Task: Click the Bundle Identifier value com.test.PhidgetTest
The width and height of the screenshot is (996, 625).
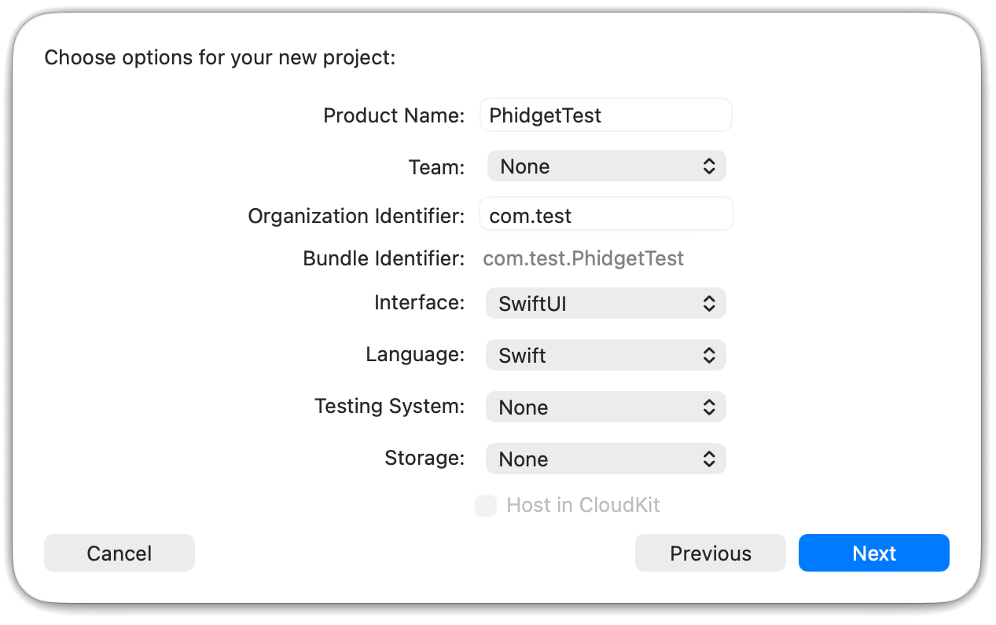Action: [x=583, y=259]
